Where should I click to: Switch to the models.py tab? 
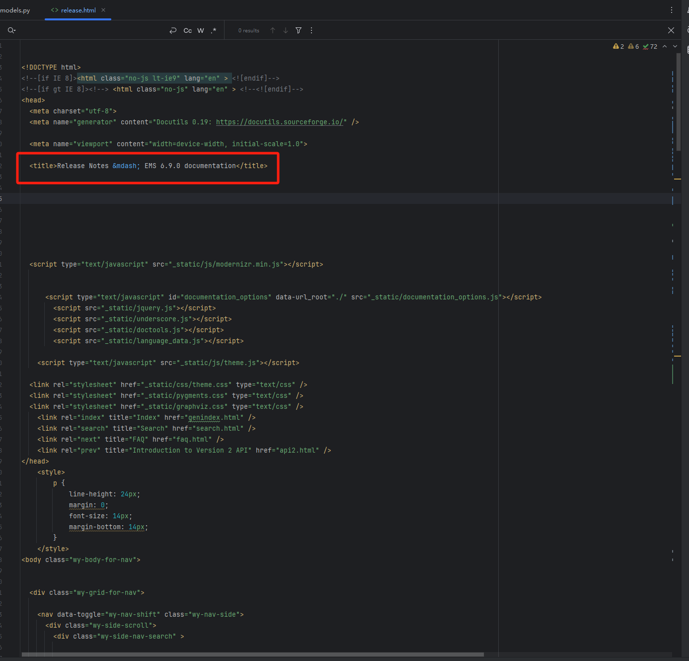[15, 10]
